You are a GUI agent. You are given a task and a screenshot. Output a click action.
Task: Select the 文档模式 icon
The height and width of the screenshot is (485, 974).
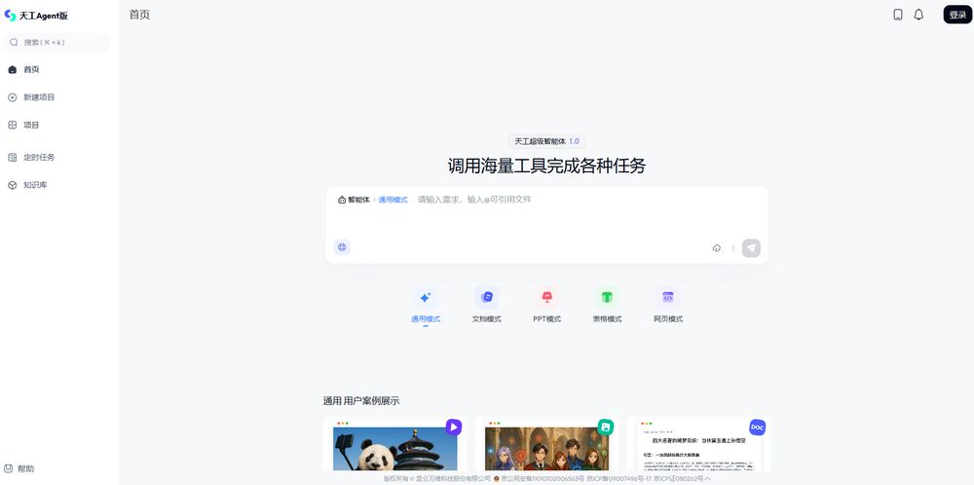tap(487, 297)
